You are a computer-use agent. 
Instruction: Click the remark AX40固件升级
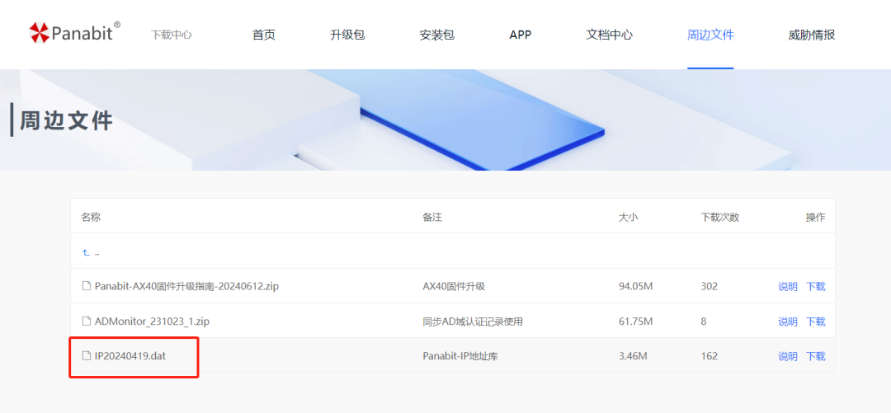point(454,286)
